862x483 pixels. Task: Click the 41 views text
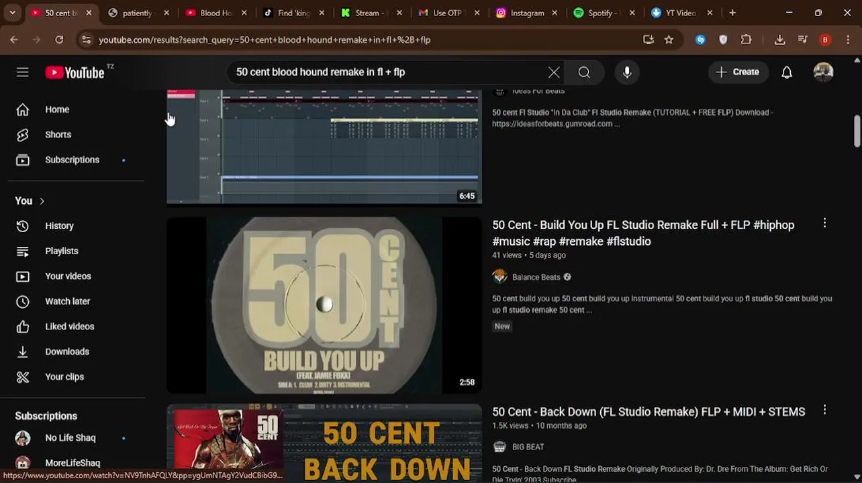507,256
